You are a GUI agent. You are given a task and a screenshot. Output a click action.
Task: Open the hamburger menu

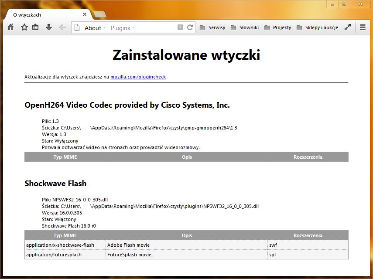click(363, 27)
